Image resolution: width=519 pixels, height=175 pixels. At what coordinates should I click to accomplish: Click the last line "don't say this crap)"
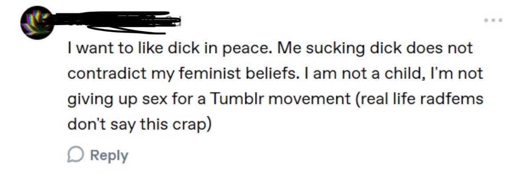point(139,125)
